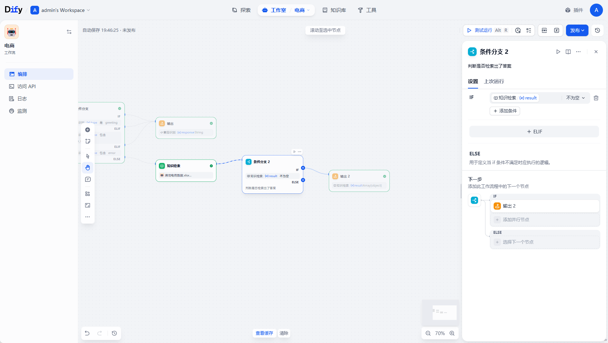Open 知识库 in top navigation

tap(334, 10)
